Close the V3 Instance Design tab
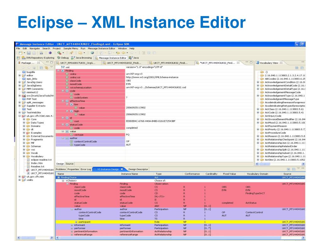 [x=122, y=169]
